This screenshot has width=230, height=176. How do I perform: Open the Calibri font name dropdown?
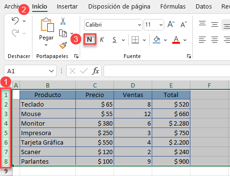[139, 25]
